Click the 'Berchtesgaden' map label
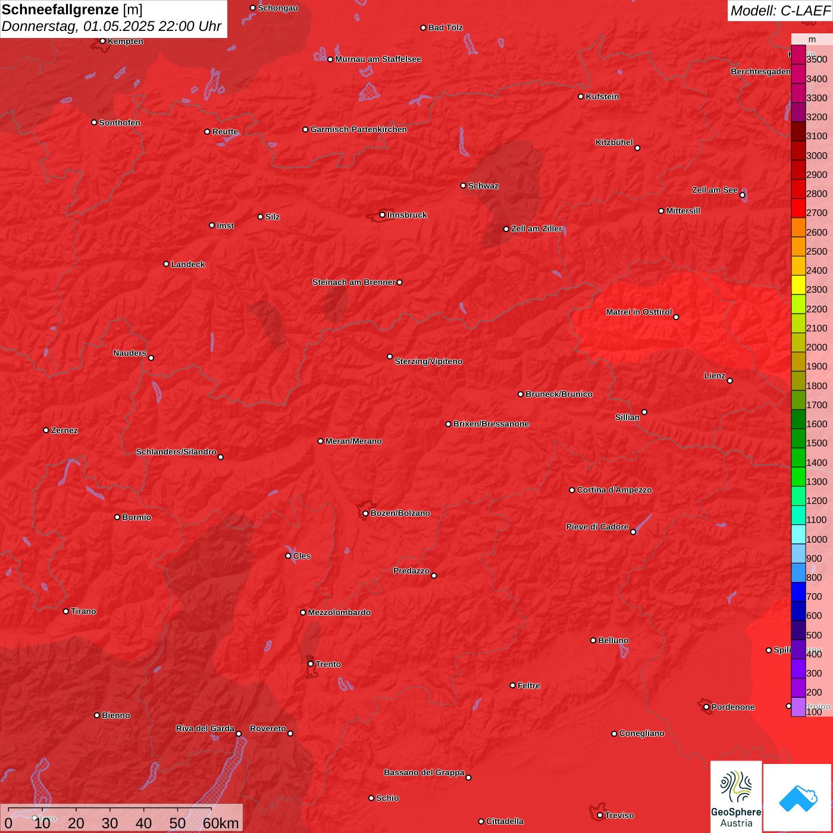Image resolution: width=833 pixels, height=833 pixels. click(760, 71)
